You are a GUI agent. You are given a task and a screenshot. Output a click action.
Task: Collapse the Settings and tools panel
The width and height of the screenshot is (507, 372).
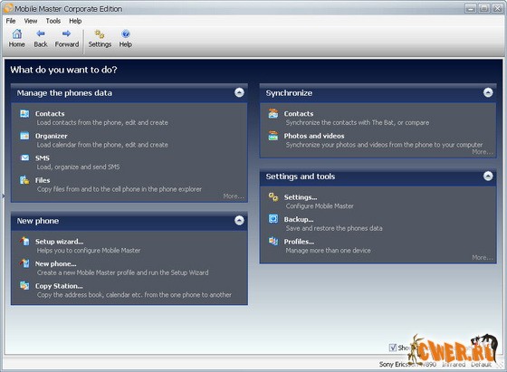click(x=488, y=176)
